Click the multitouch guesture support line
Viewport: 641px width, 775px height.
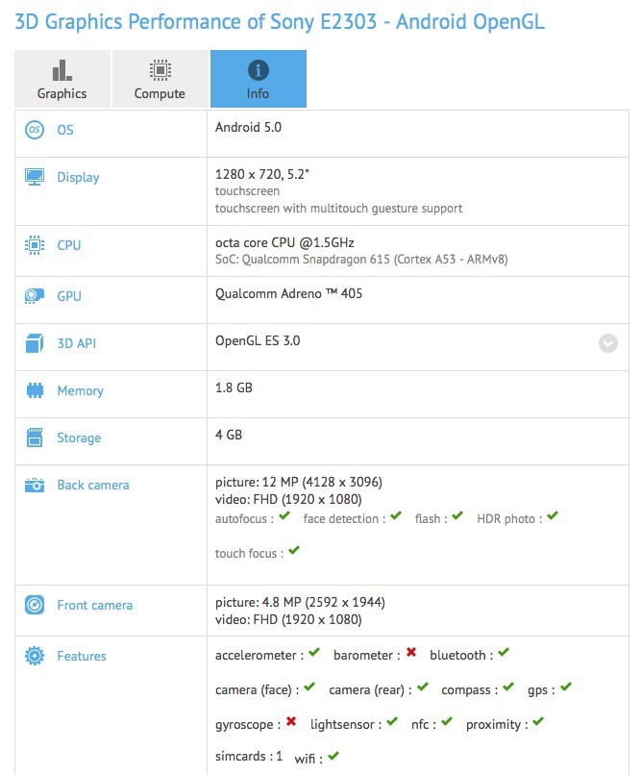click(339, 209)
